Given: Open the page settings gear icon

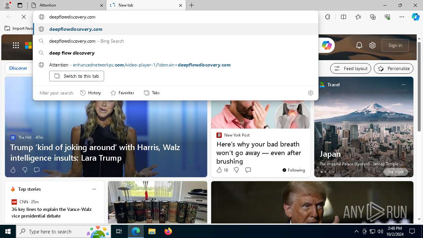Looking at the screenshot, I should (372, 45).
